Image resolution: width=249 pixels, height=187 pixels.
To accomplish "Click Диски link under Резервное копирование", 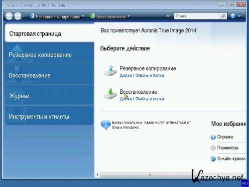I will point(126,75).
